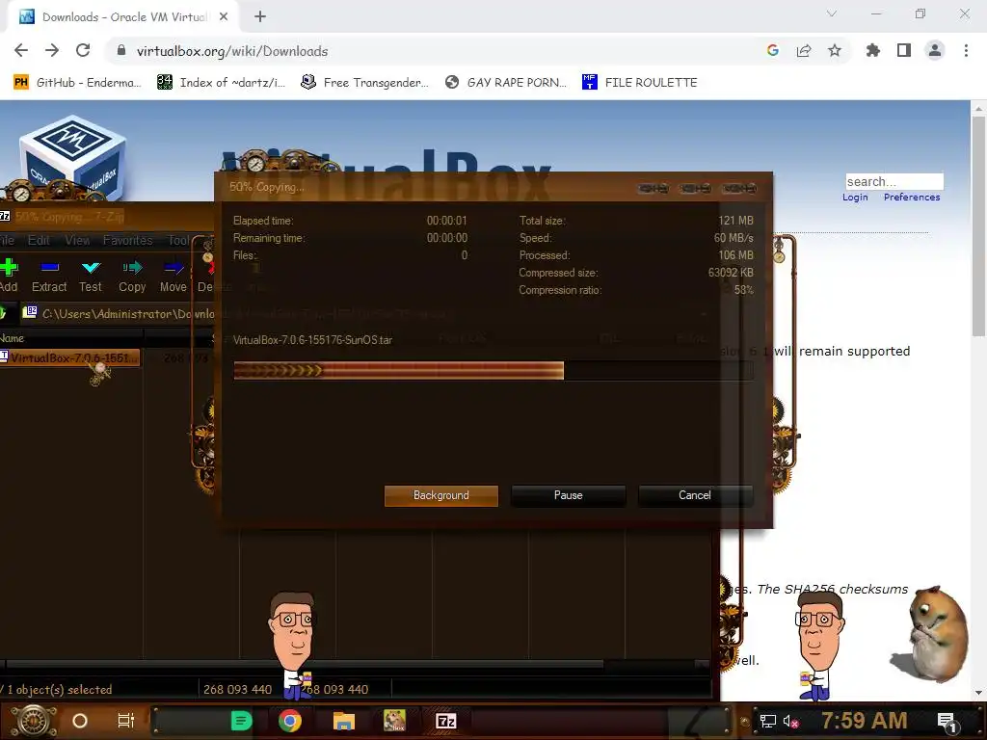Click the muted volume tray icon
This screenshot has height=740, width=987.
(790, 721)
